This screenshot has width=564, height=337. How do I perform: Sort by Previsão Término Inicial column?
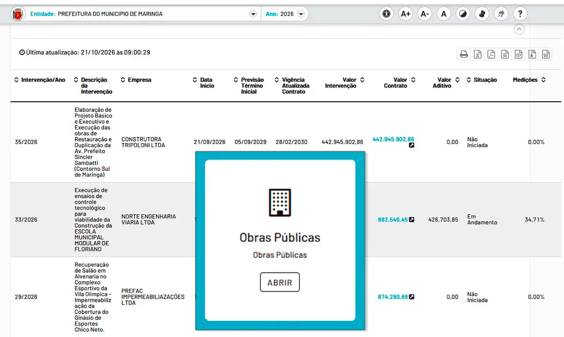click(249, 86)
